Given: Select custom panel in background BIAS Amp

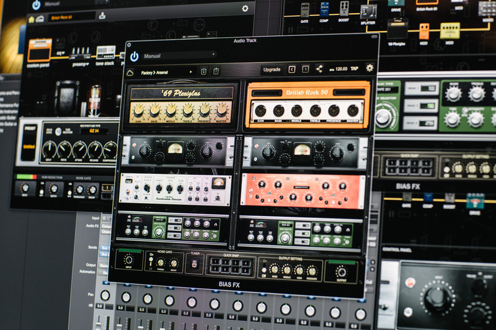Looking at the screenshot, I should [38, 52].
